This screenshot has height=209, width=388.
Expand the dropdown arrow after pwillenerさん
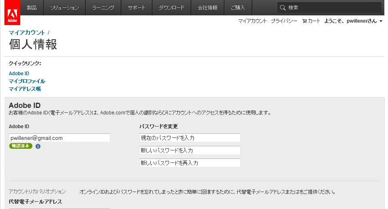381,21
